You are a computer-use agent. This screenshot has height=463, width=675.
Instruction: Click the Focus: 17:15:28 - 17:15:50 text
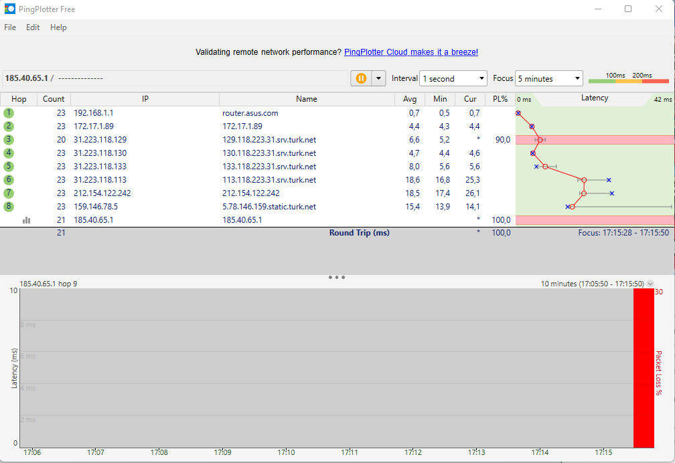click(x=623, y=232)
